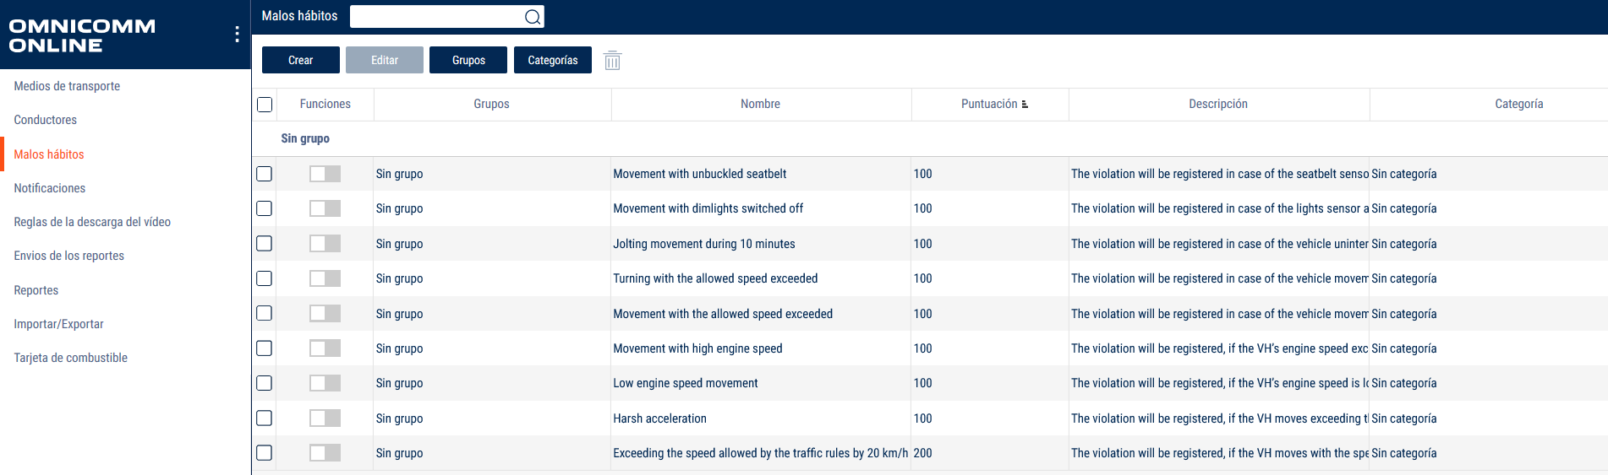The width and height of the screenshot is (1608, 475).
Task: Click the Grupos button
Action: pyautogui.click(x=468, y=60)
